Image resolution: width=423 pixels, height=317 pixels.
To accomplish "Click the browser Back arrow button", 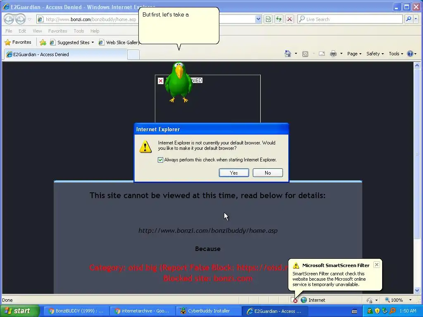I will pos(9,19).
